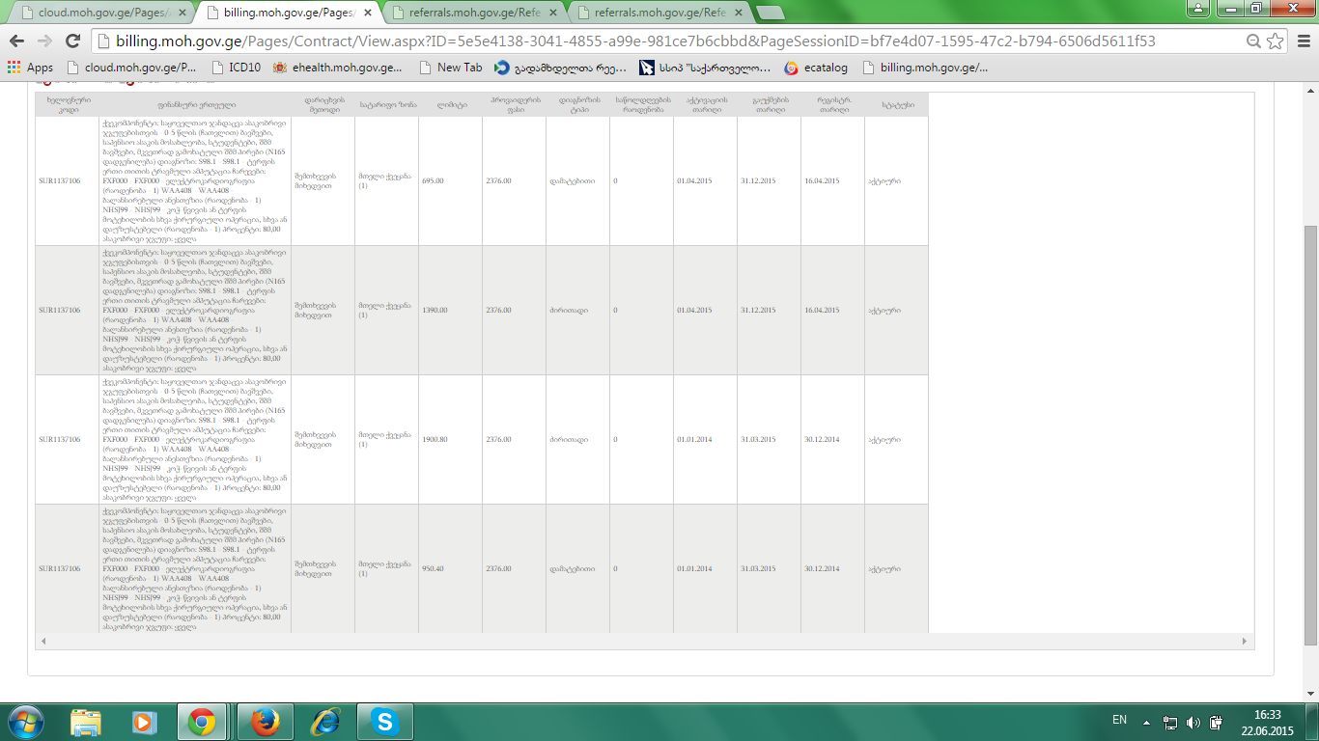Viewport: 1319px width, 741px height.
Task: Open Internet Explorer from the taskbar
Action: pos(325,722)
